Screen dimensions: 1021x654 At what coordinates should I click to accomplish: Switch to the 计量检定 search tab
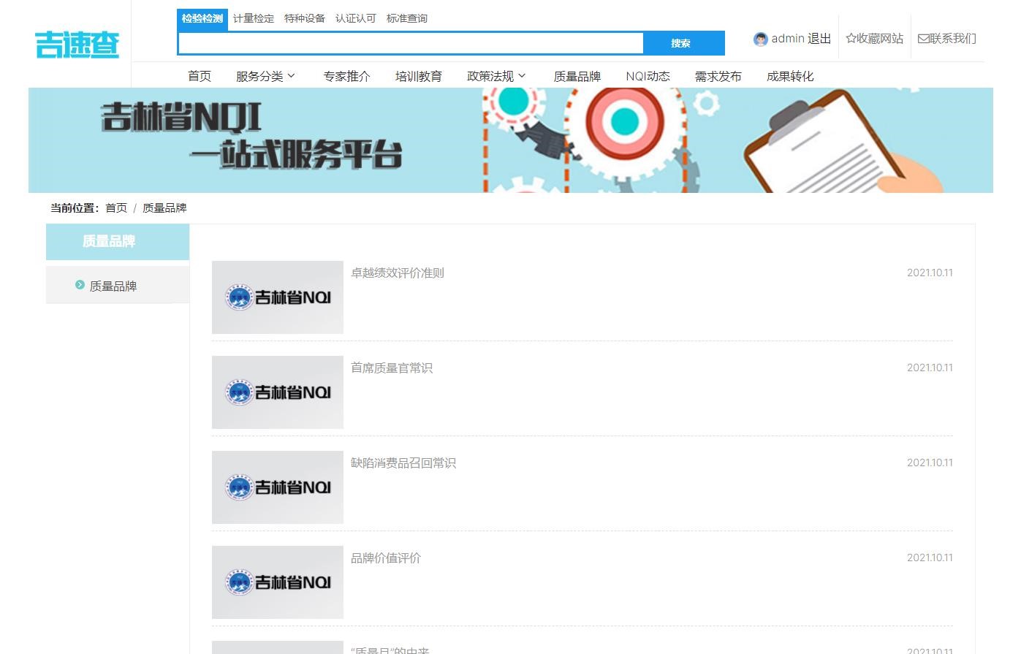click(x=254, y=19)
